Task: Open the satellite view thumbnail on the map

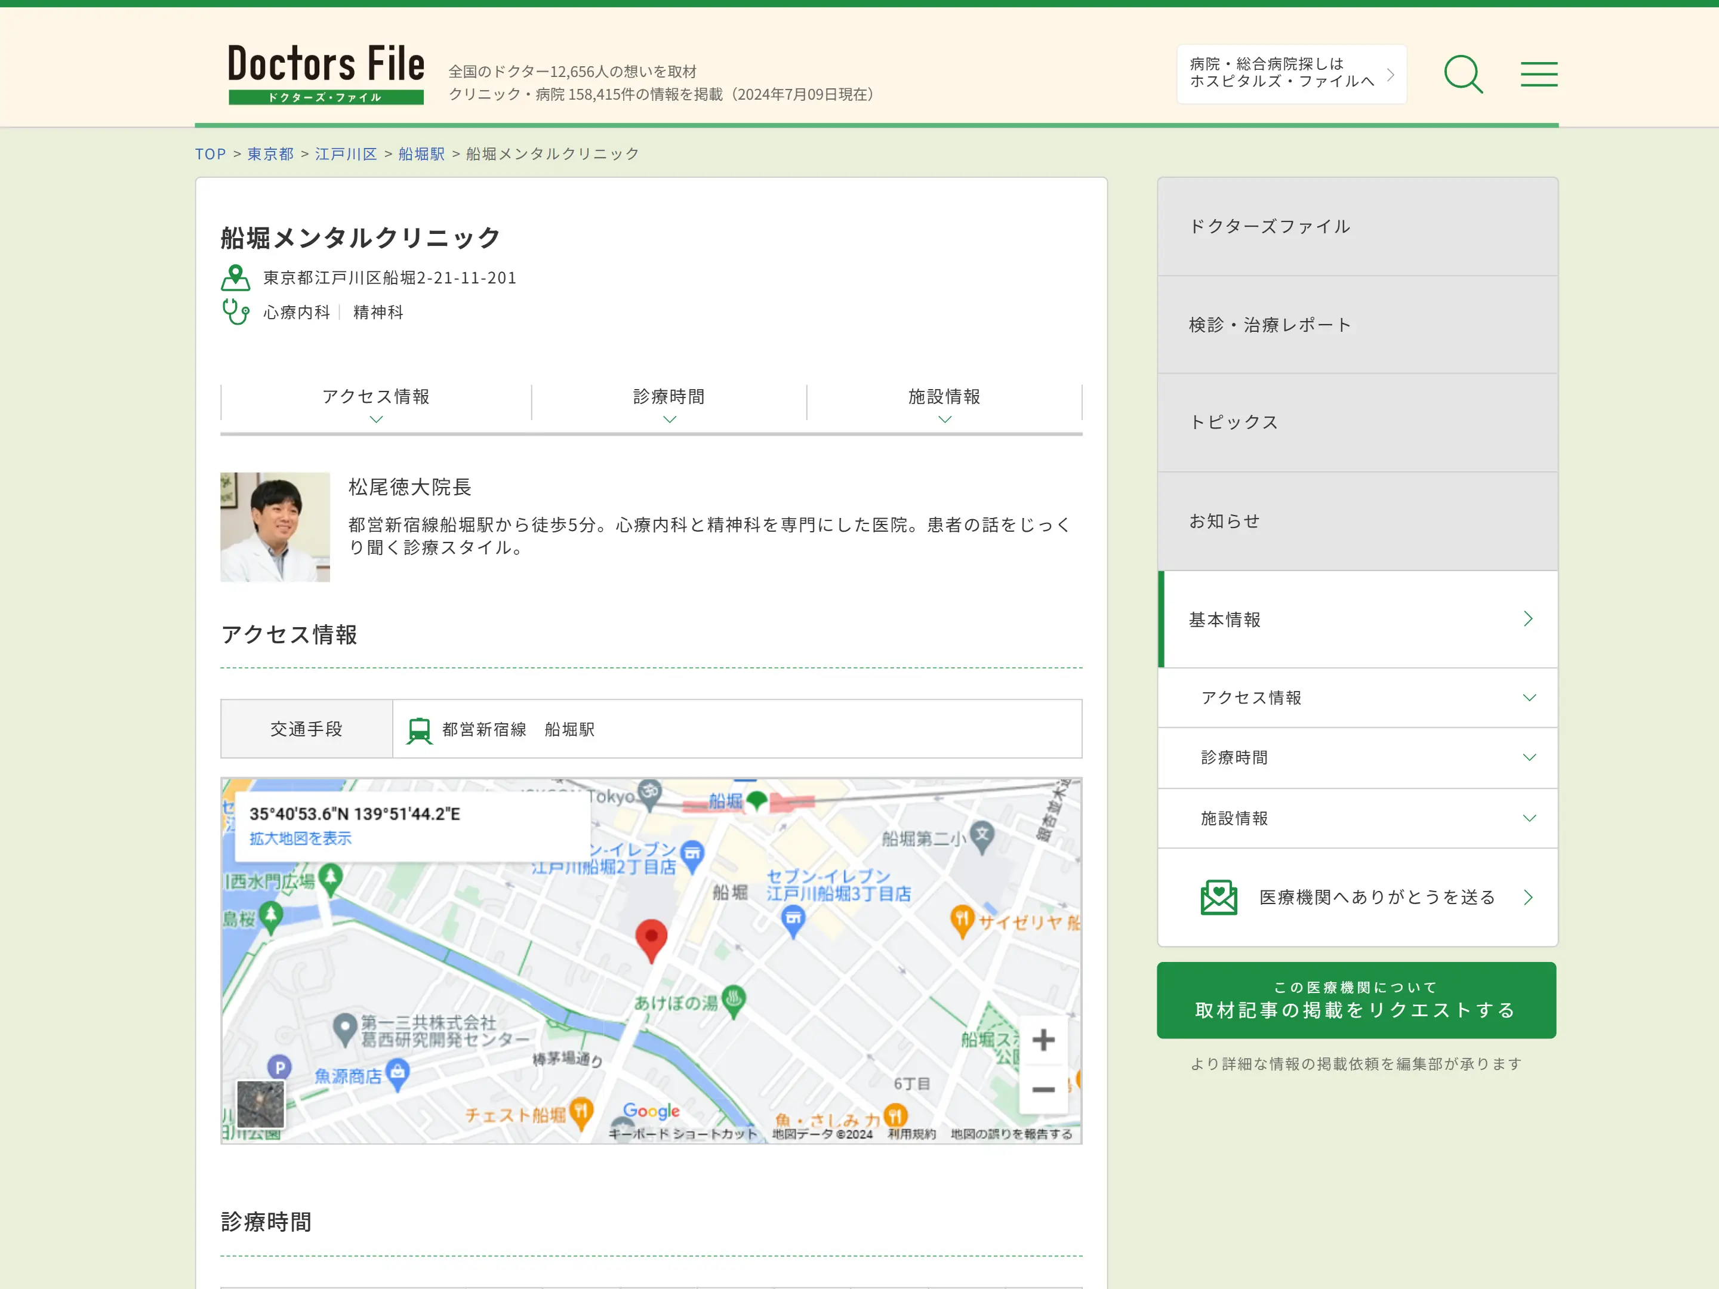Action: [261, 1106]
